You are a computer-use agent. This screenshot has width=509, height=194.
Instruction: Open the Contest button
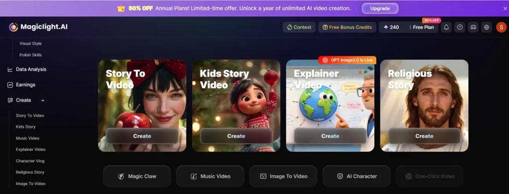[299, 27]
